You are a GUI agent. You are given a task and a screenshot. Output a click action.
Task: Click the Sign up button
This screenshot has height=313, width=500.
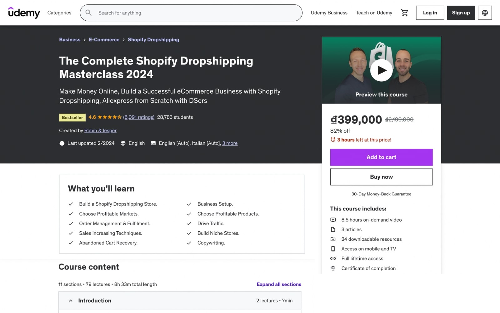click(x=461, y=13)
